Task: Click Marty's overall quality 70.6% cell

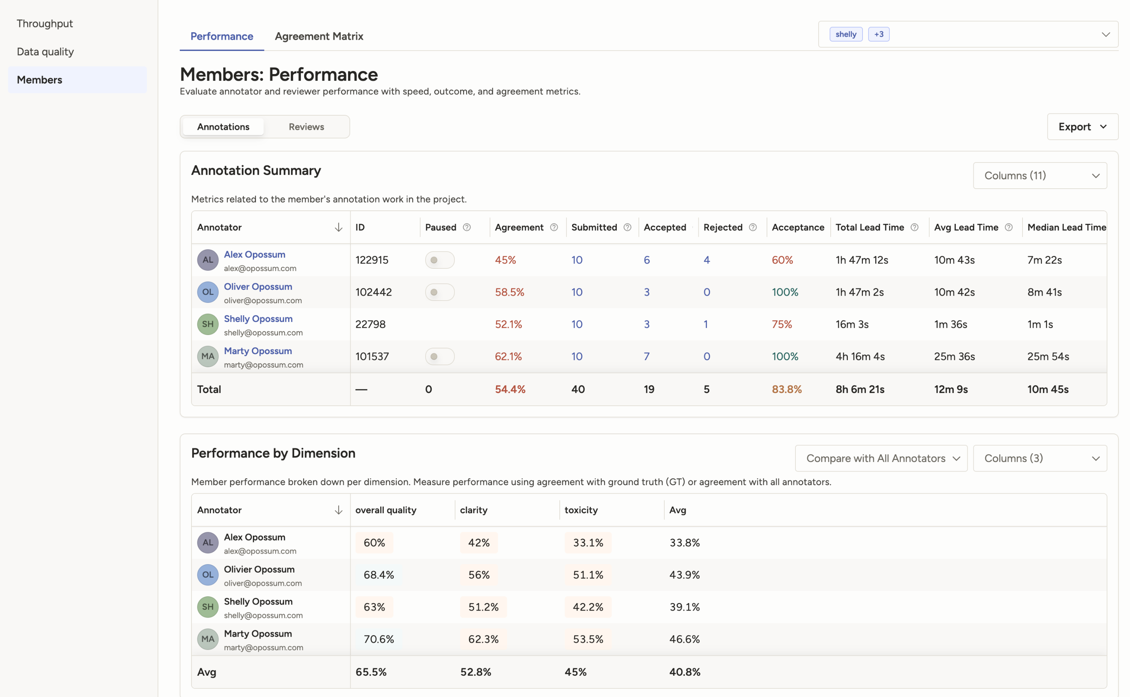Action: click(x=379, y=639)
